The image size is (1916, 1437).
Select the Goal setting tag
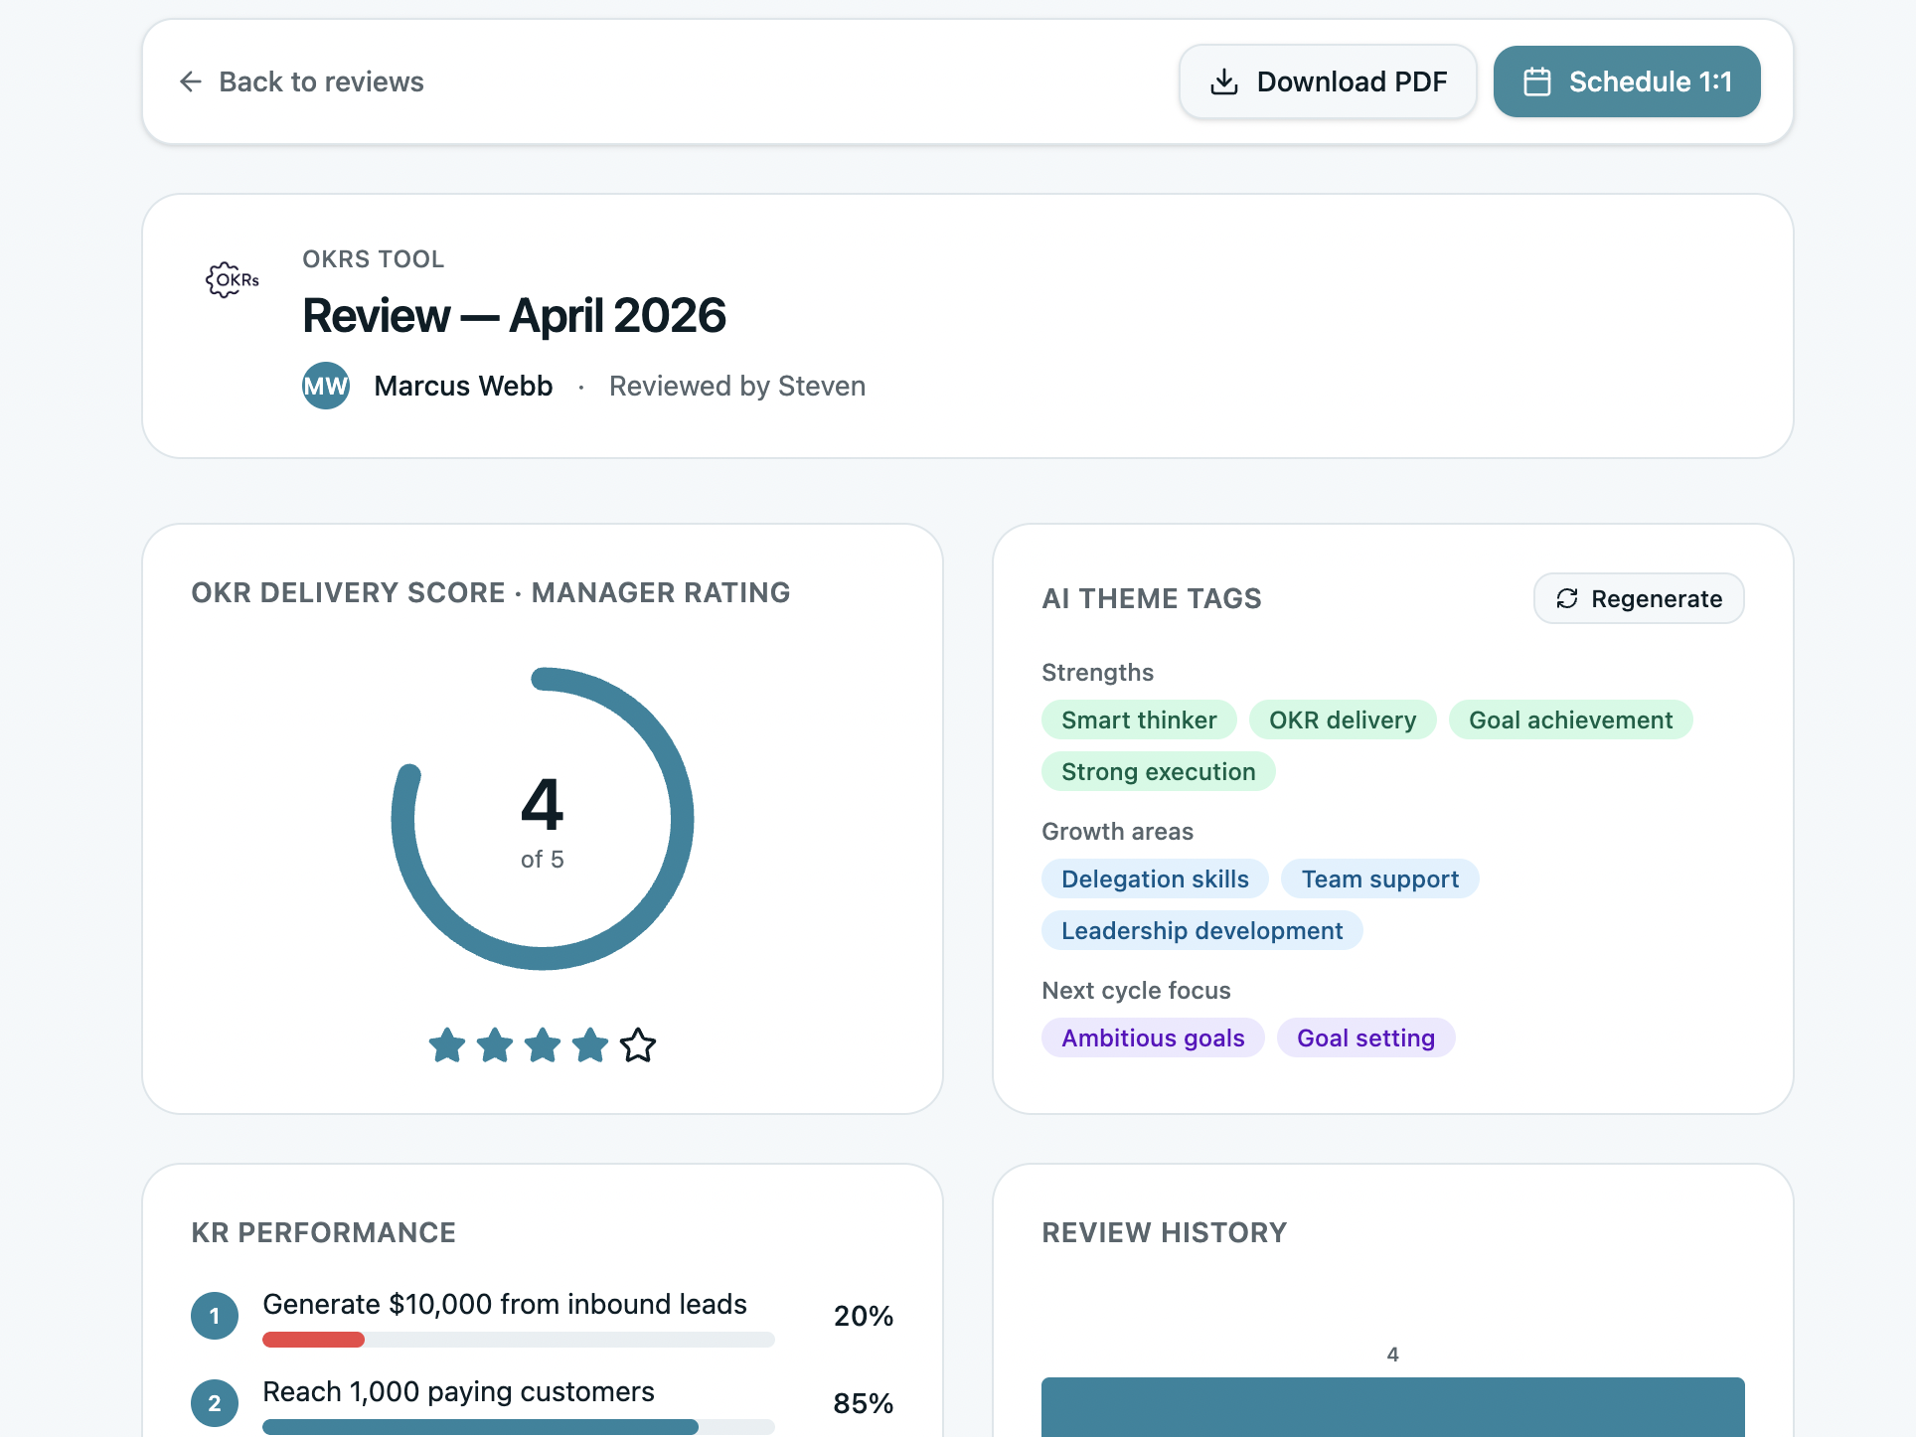point(1366,1038)
